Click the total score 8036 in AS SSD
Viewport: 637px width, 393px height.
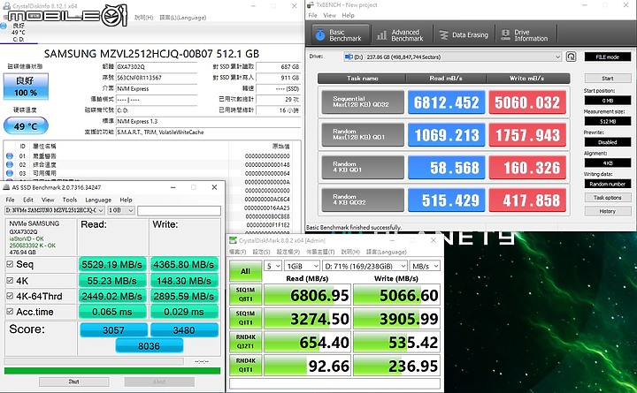pos(150,346)
